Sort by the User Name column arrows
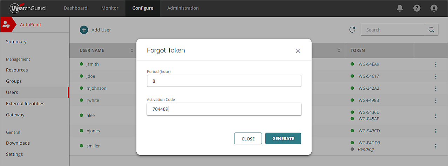 (x=132, y=50)
